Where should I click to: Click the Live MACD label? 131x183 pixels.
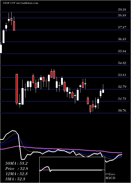[x=110, y=176]
